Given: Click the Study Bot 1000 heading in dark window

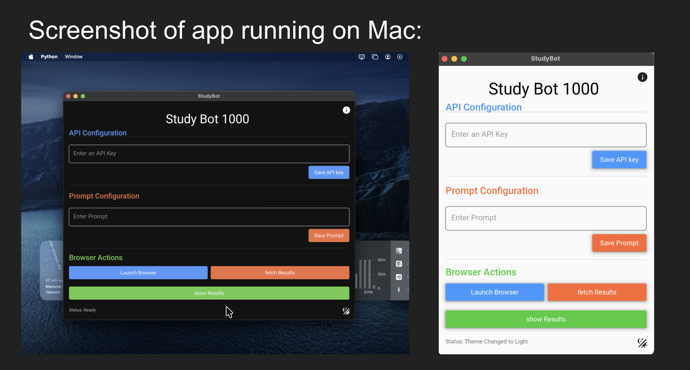Looking at the screenshot, I should point(207,119).
